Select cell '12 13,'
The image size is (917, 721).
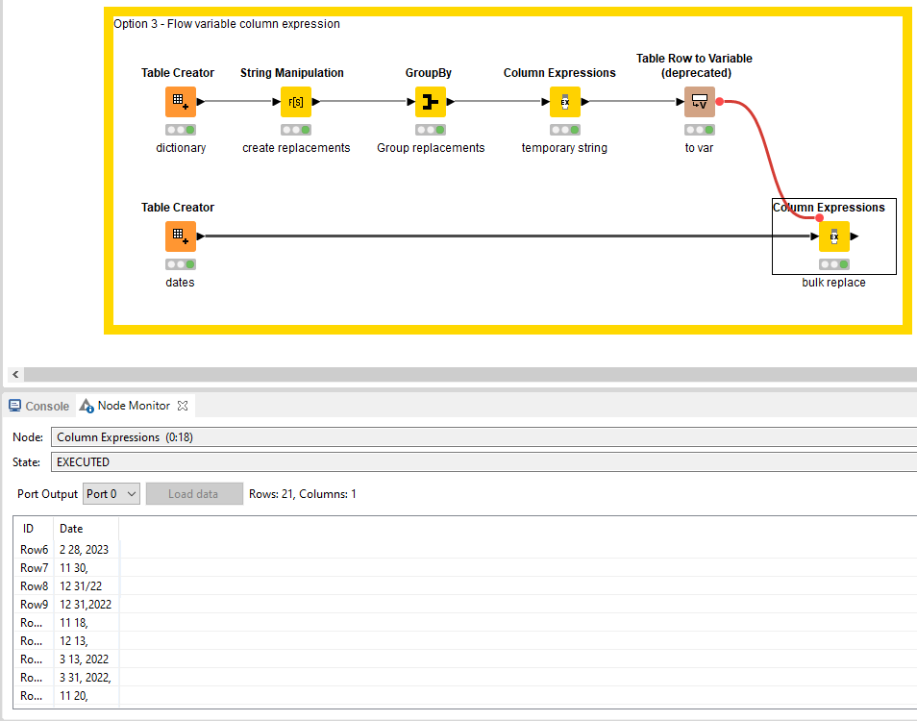(86, 641)
